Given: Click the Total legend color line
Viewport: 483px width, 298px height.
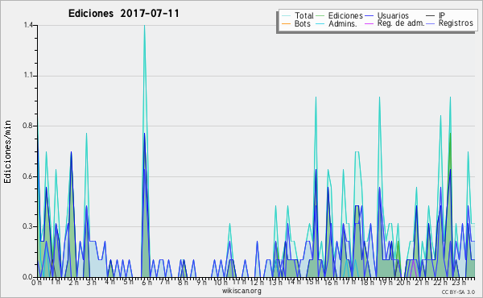Looking at the screenshot, I should pyautogui.click(x=286, y=16).
